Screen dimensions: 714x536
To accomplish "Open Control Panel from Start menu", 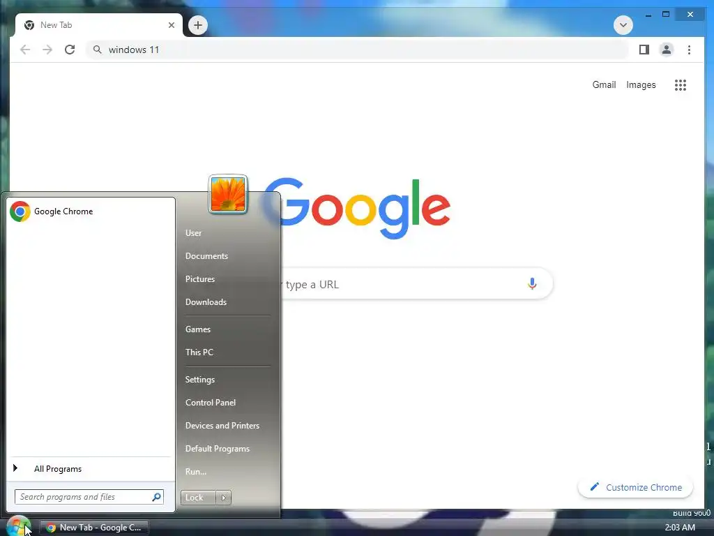I will [211, 403].
